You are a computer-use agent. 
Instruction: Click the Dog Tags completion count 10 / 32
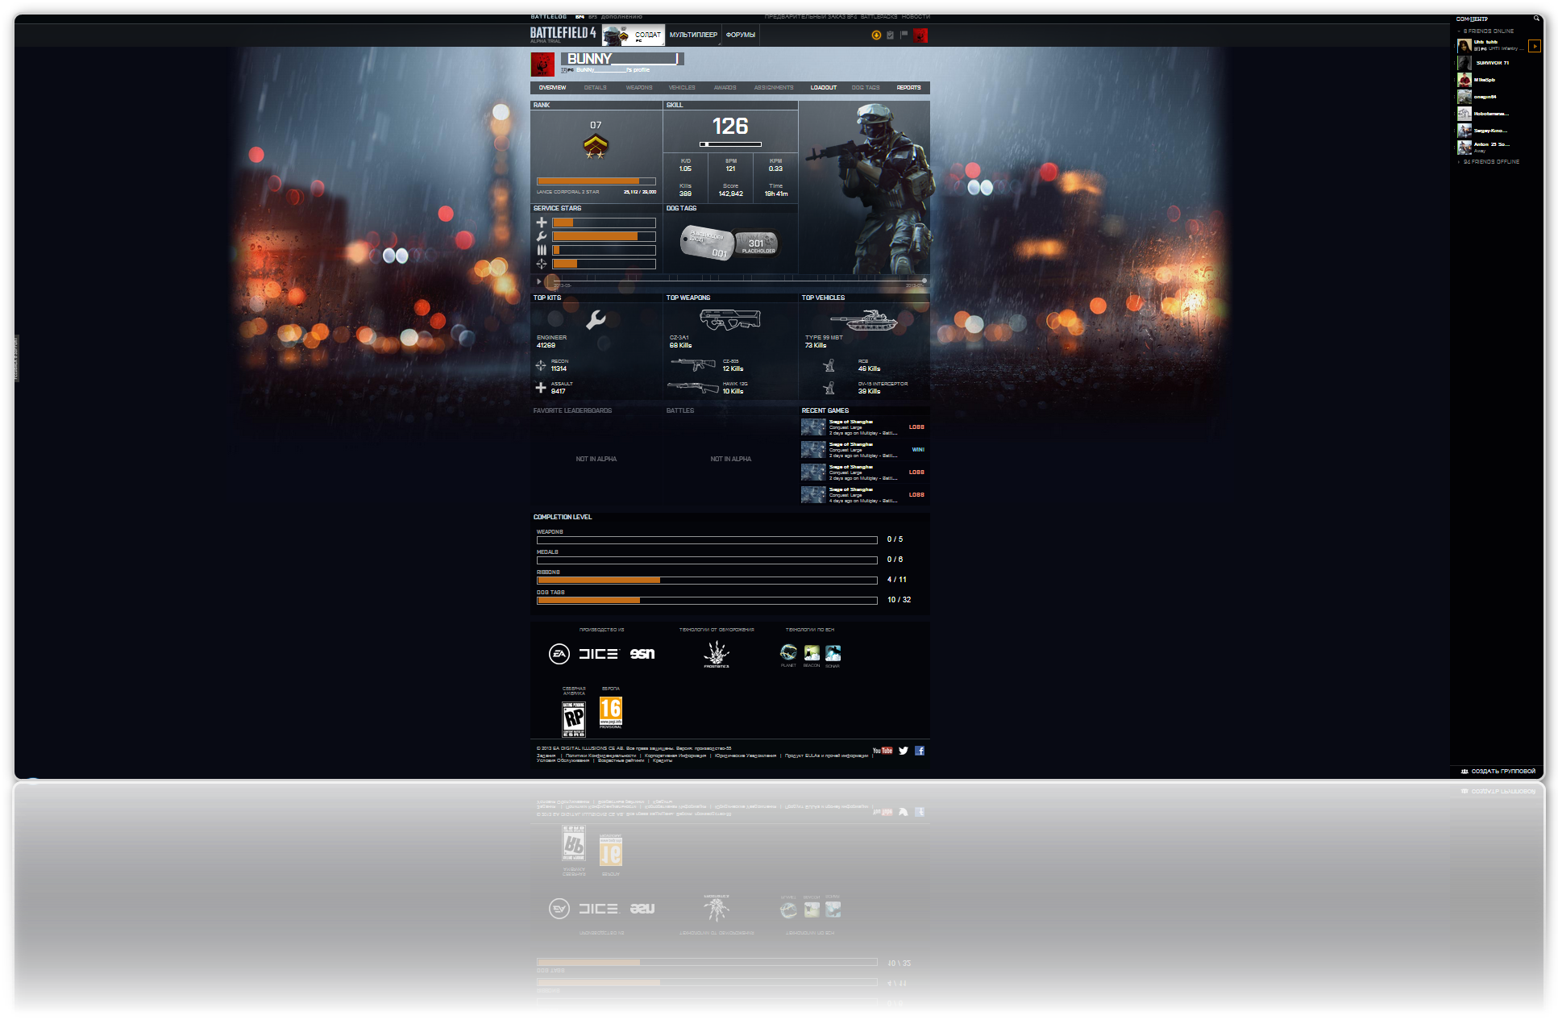(x=899, y=600)
